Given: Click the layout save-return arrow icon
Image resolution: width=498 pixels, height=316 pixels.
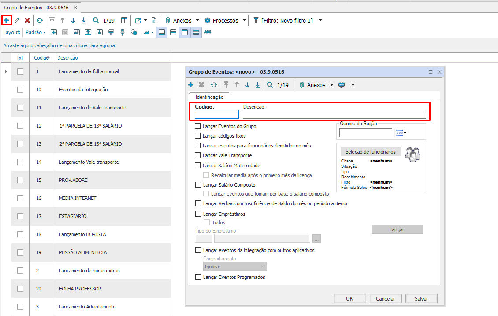Looking at the screenshot, I should point(77,32).
